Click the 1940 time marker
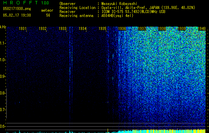Viewport: 209px width, 133px height. [202, 28]
